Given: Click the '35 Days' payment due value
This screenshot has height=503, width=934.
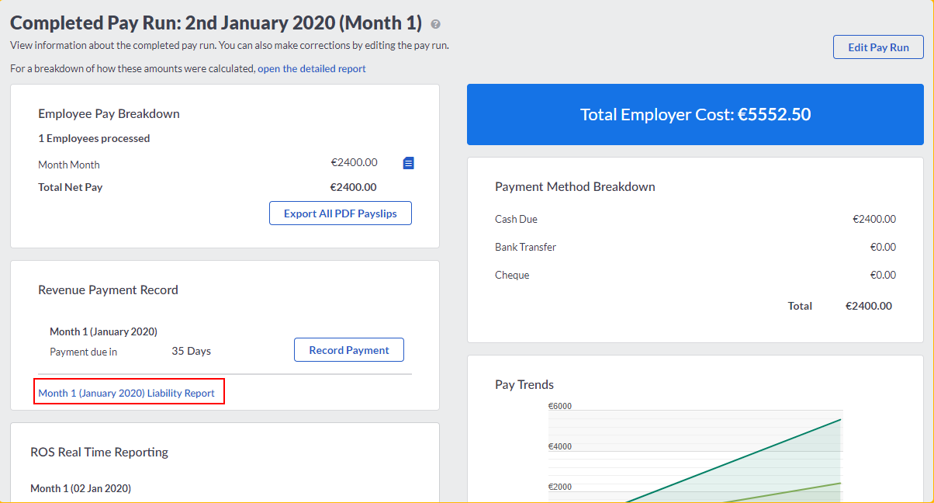Looking at the screenshot, I should [x=191, y=351].
